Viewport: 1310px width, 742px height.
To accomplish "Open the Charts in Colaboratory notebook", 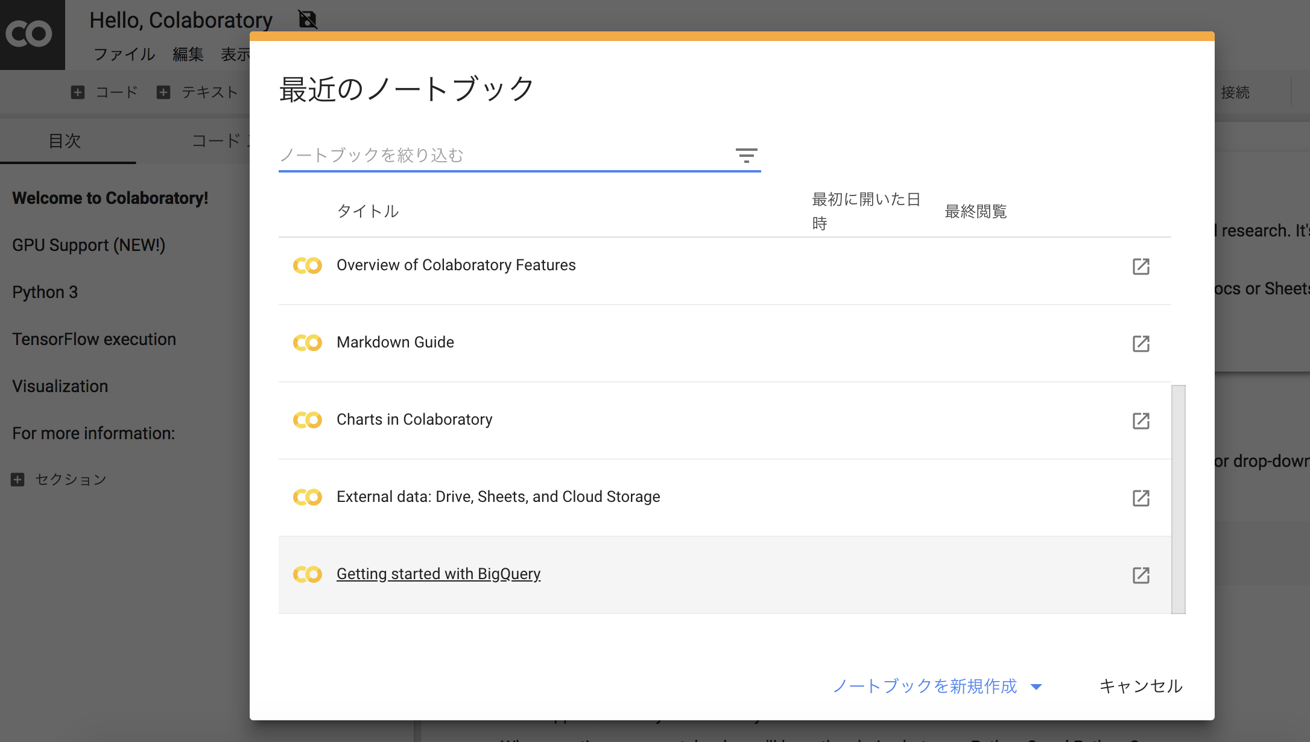I will click(x=414, y=420).
